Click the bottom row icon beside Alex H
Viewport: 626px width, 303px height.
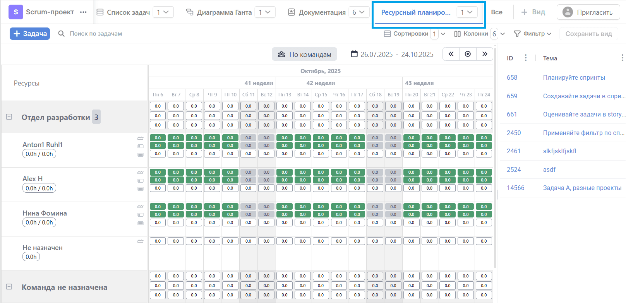tap(141, 189)
